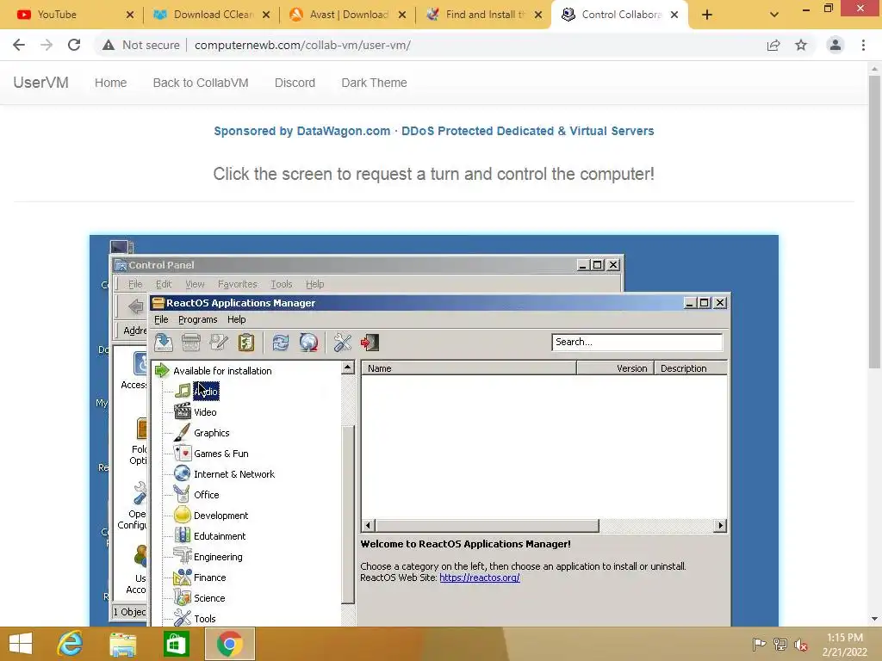Open the Discord link in the navbar

295,83
